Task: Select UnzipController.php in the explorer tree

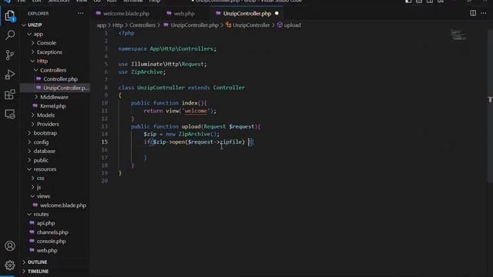Action: pos(55,88)
